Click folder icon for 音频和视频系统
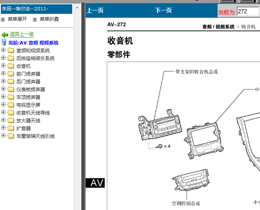 coord(11,51)
